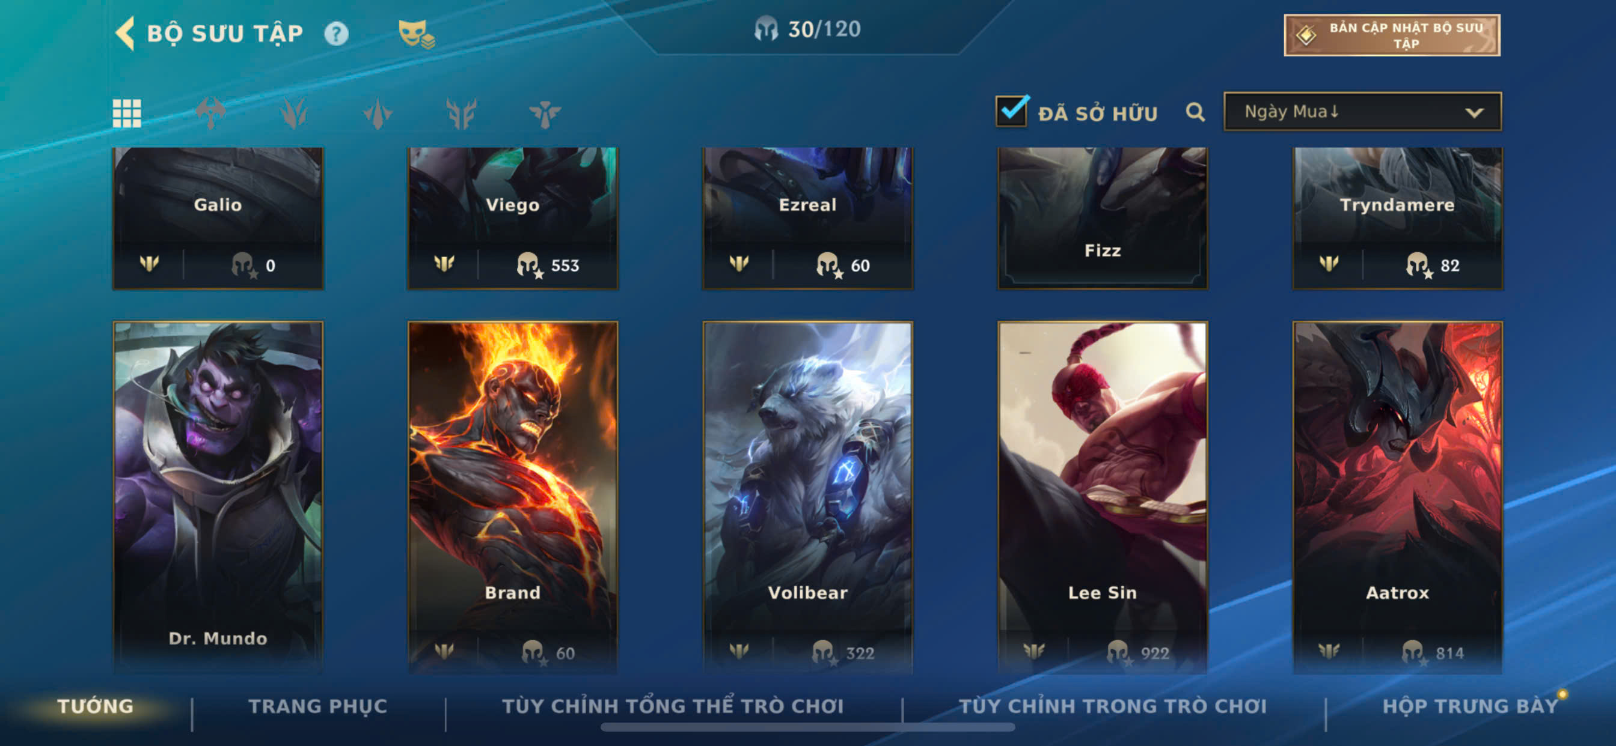
Task: Filter champions by the fourth role icon
Action: click(461, 114)
